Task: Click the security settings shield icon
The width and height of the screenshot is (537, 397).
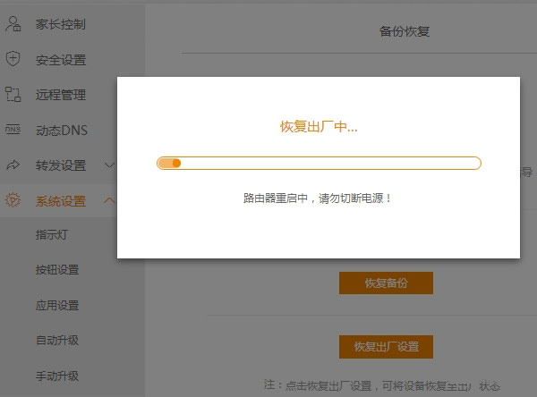Action: click(x=13, y=60)
